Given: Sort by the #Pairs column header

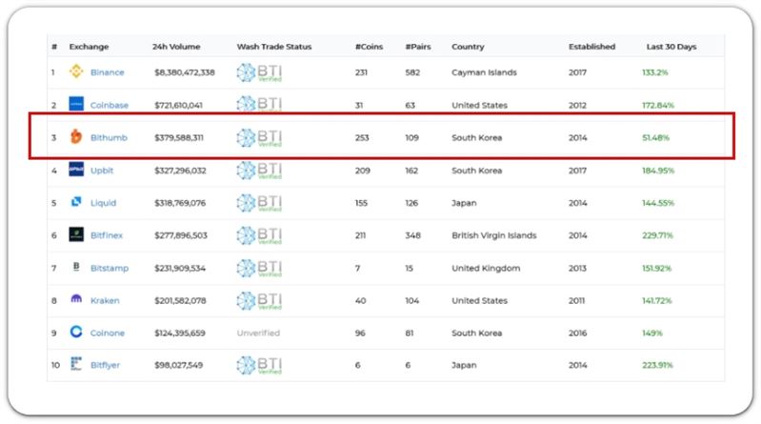Looking at the screenshot, I should (418, 47).
